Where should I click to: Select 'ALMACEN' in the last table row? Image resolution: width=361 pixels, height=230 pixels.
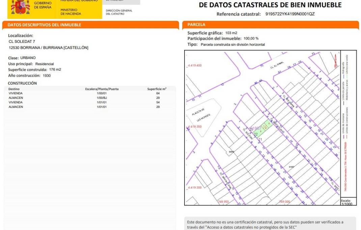point(16,107)
